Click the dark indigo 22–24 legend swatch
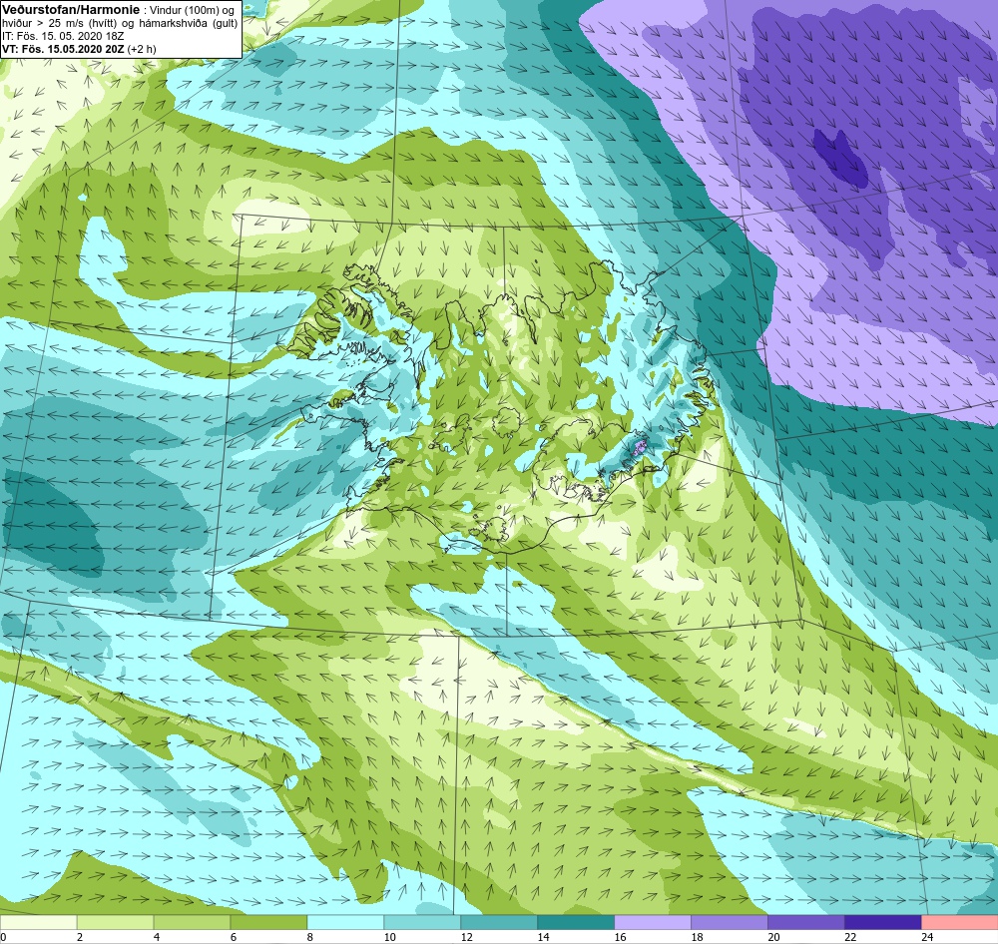The image size is (998, 944). pos(883,923)
